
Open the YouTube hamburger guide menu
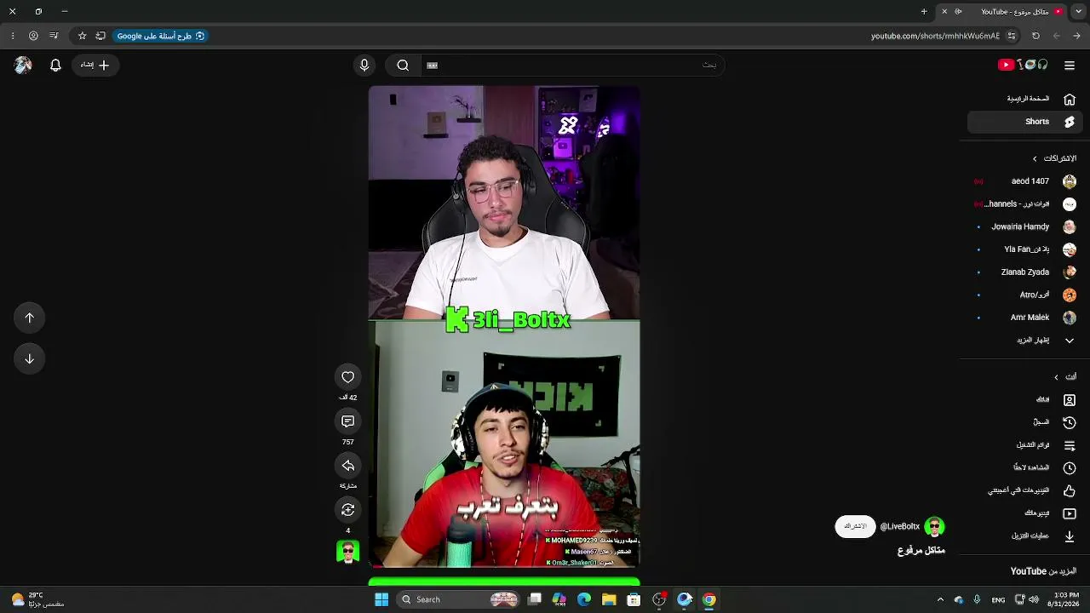(1070, 65)
